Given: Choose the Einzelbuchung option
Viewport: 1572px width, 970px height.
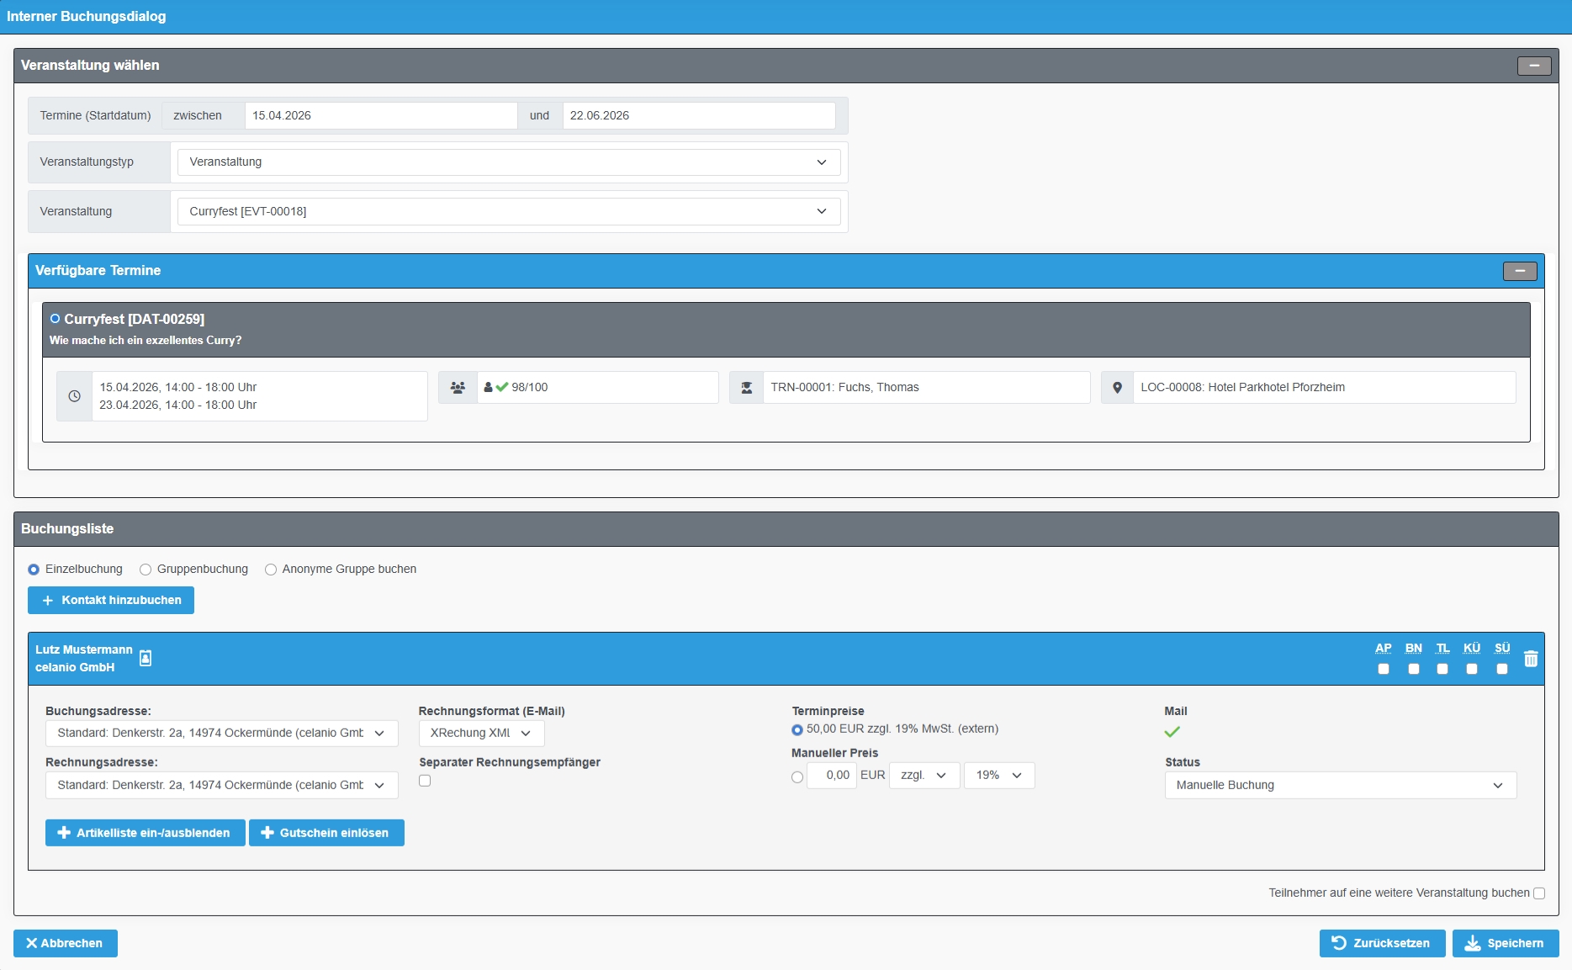Looking at the screenshot, I should 34,570.
